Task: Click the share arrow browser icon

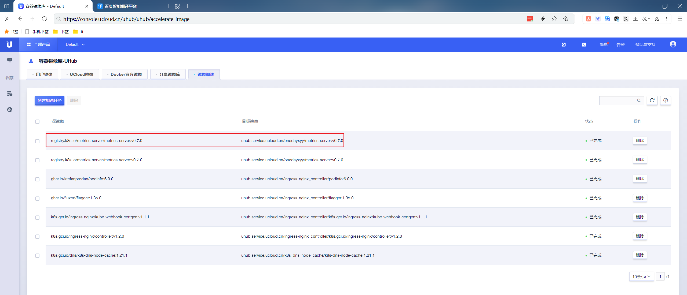Action: click(x=554, y=19)
